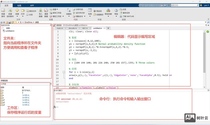Screen dimensions: 210x125
Task: Select untitled.m in the Current Folder panel
Action: tap(10, 31)
